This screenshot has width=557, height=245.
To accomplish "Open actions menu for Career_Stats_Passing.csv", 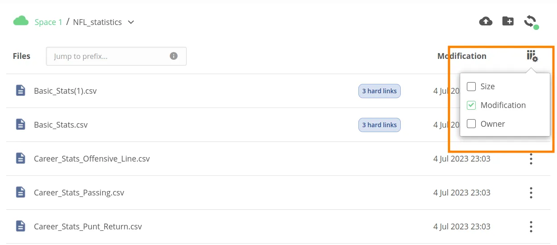I will (531, 193).
